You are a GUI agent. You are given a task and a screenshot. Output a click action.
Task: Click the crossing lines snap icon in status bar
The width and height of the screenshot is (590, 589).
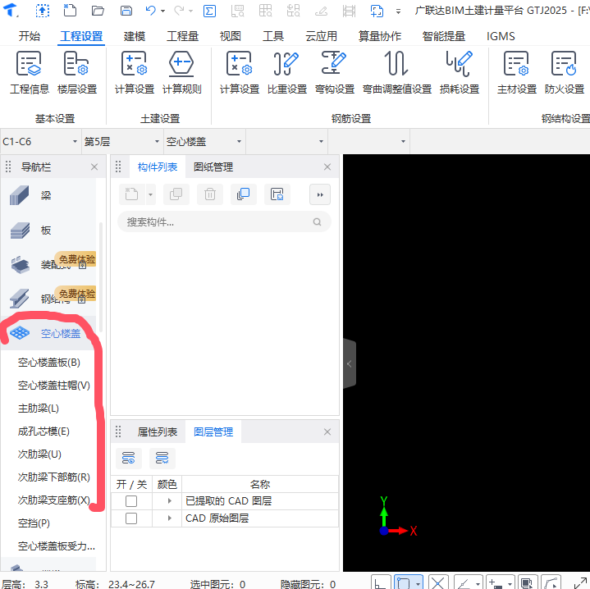(437, 583)
